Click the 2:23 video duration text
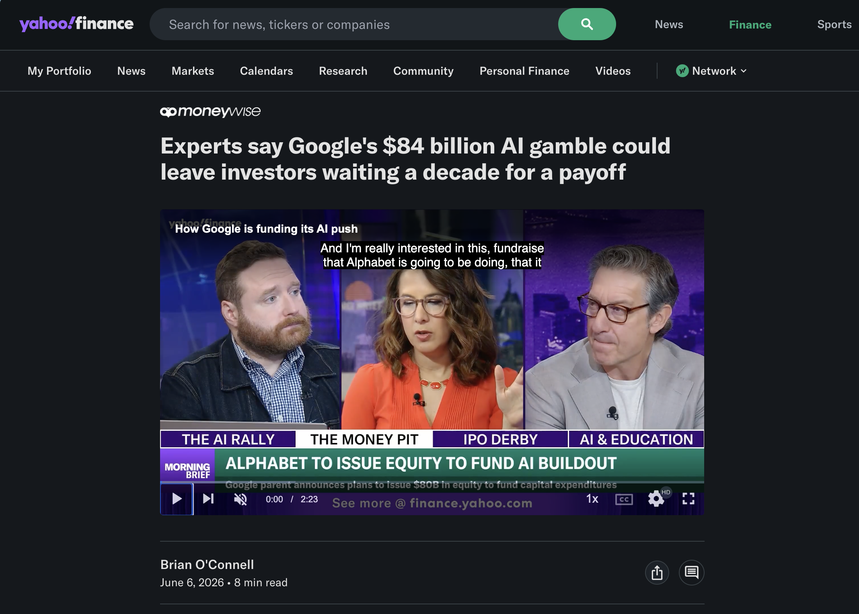This screenshot has height=614, width=859. [309, 499]
